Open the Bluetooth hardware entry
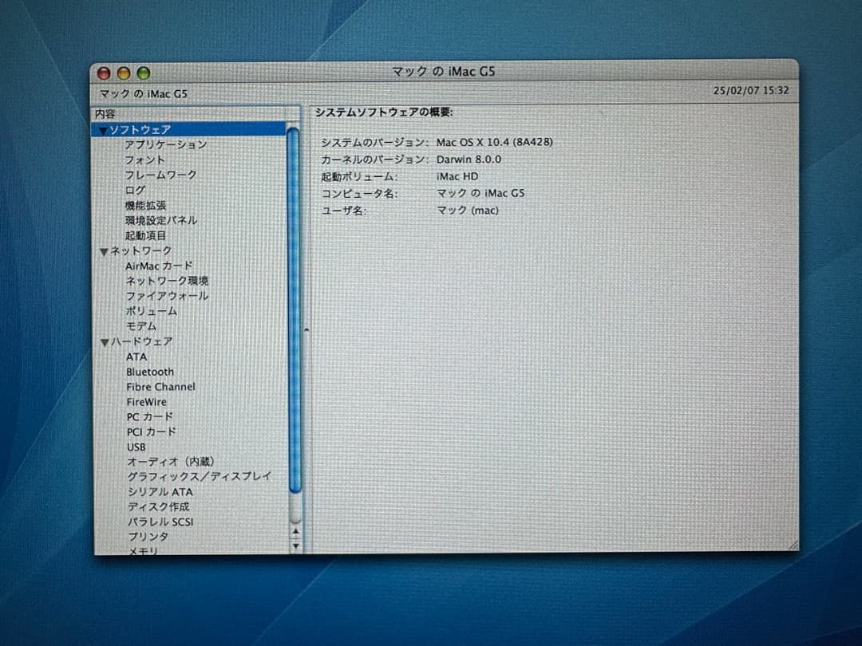This screenshot has height=646, width=862. point(150,372)
